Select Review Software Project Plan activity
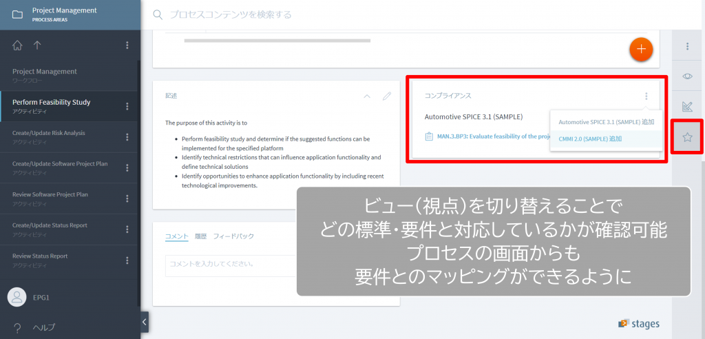 tap(70, 198)
